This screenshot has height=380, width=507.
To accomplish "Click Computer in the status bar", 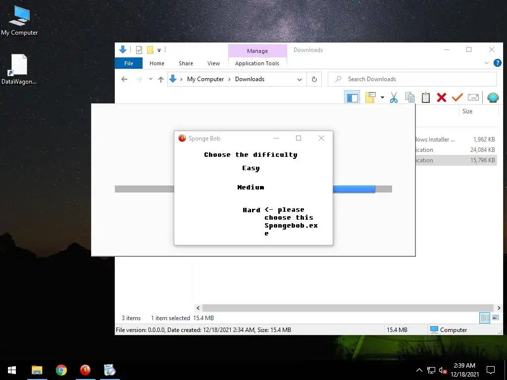I will tap(449, 330).
